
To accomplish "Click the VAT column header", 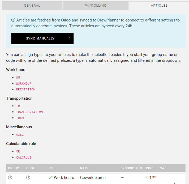I will 163,168.
